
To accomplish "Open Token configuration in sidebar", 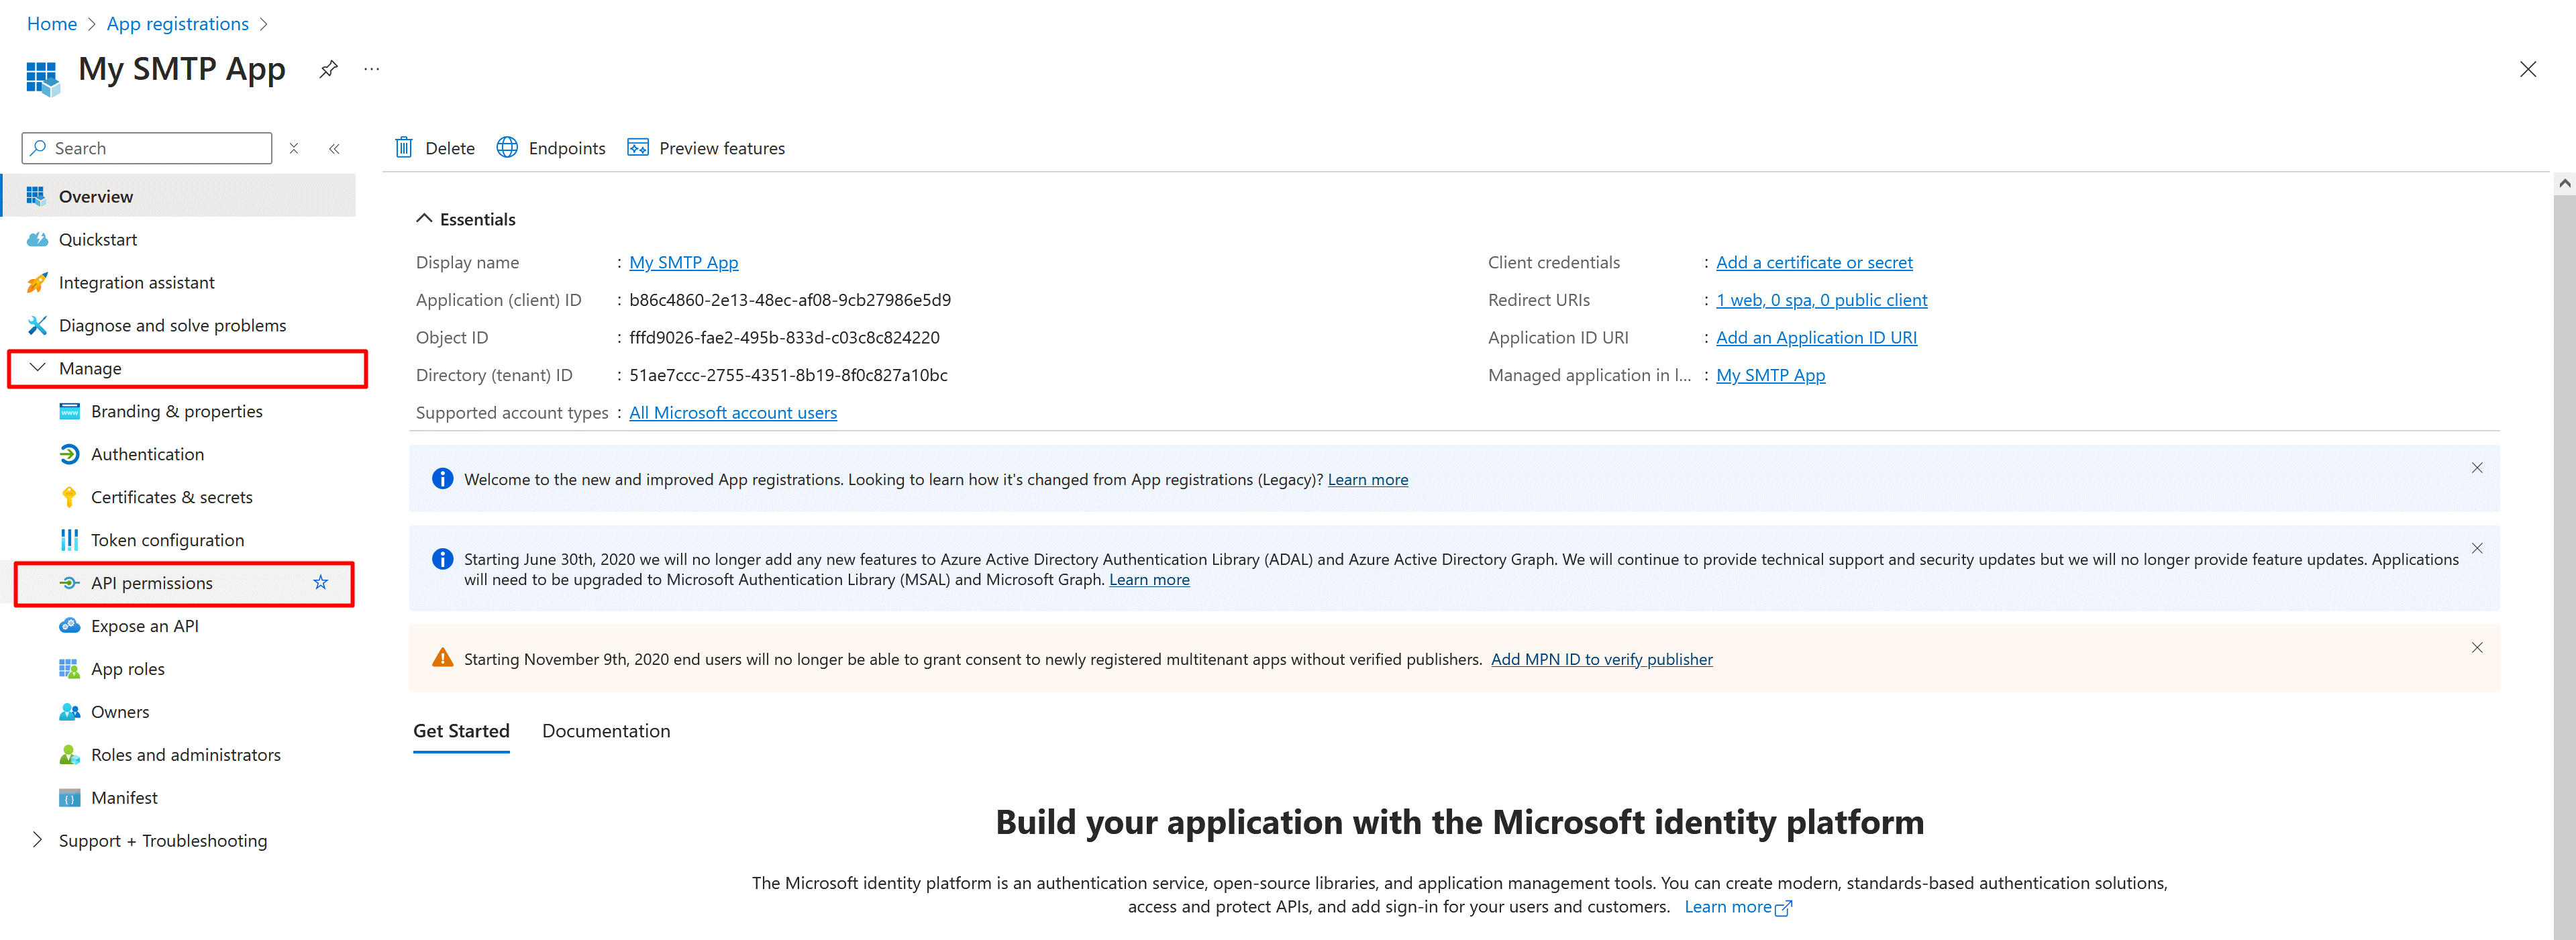I will pos(167,540).
